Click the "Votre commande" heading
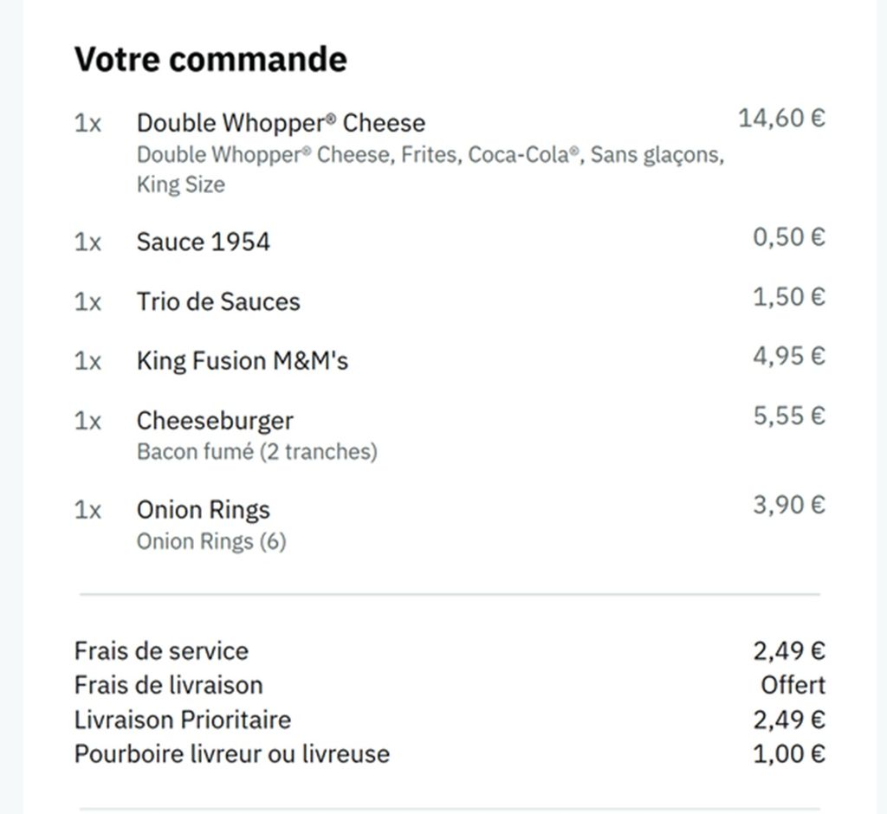This screenshot has width=887, height=814. [210, 59]
